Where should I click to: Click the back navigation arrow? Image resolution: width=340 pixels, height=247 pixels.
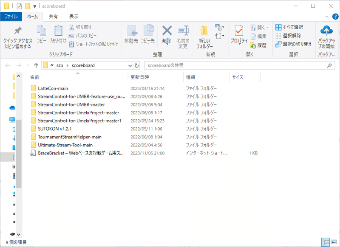click(8, 65)
